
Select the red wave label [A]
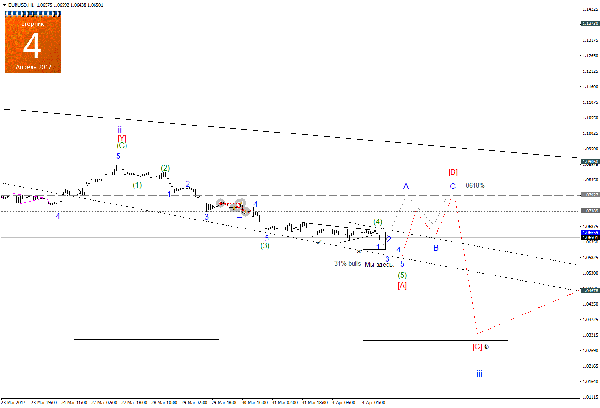point(402,285)
